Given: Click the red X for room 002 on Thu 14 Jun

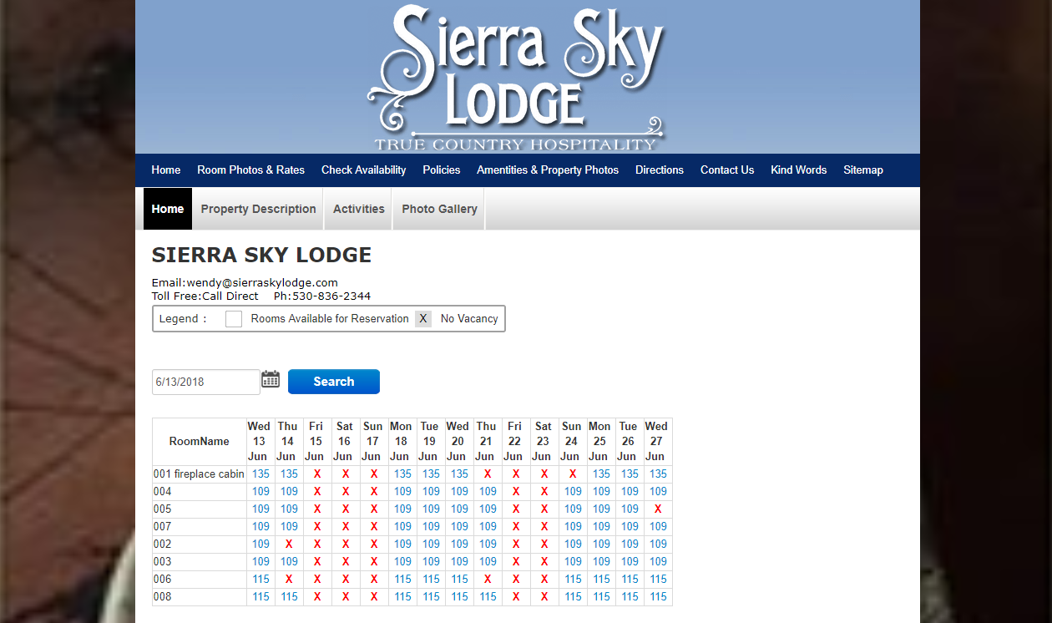Looking at the screenshot, I should (289, 544).
